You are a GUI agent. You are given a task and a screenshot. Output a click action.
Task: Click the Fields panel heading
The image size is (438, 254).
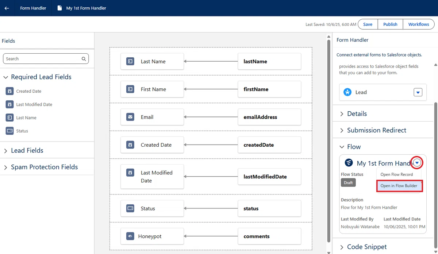tap(8, 41)
